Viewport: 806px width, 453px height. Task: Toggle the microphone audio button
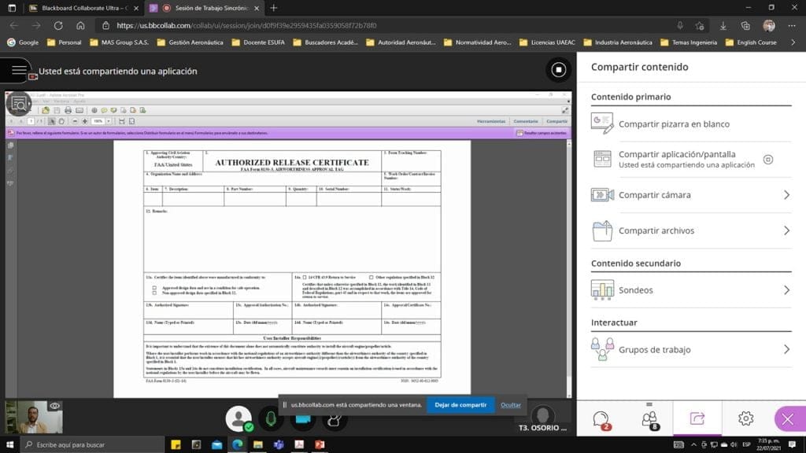point(272,418)
